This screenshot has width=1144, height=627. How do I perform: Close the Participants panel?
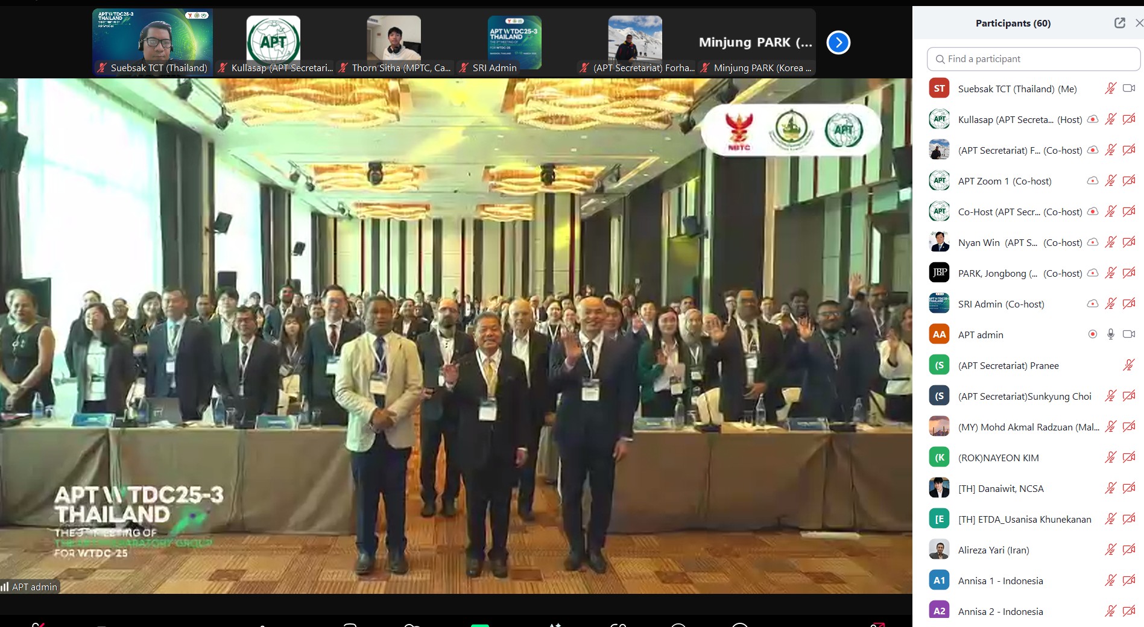(1139, 23)
